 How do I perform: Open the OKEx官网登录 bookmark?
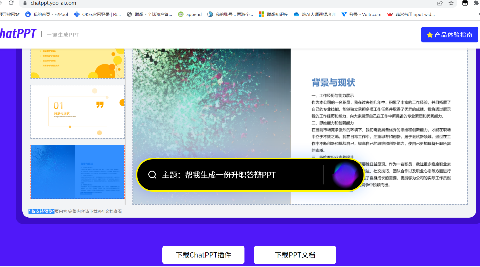[x=98, y=14]
